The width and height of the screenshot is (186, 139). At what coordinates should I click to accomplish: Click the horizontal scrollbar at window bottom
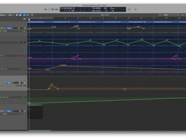[x=39, y=130]
